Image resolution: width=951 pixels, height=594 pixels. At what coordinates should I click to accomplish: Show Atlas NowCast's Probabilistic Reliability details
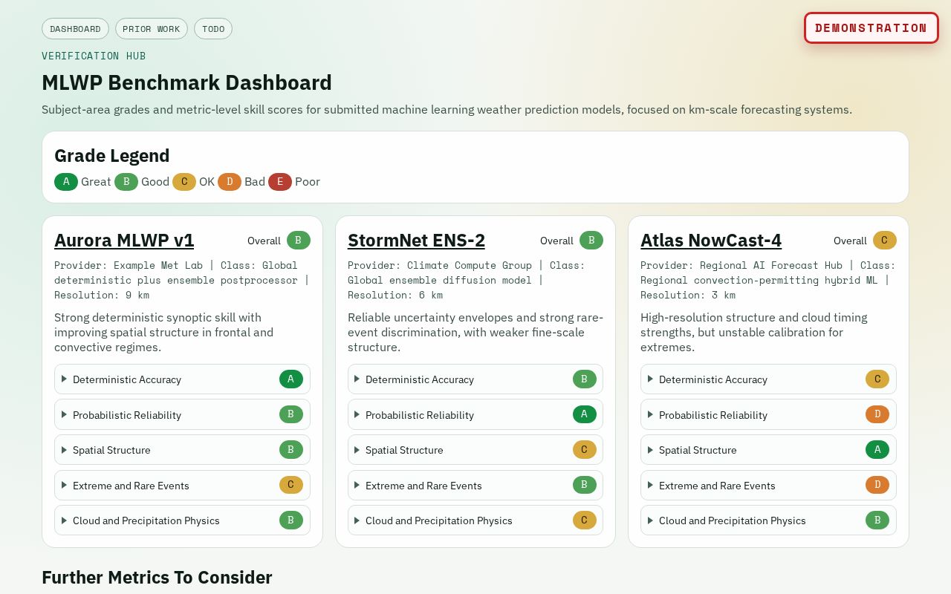768,415
